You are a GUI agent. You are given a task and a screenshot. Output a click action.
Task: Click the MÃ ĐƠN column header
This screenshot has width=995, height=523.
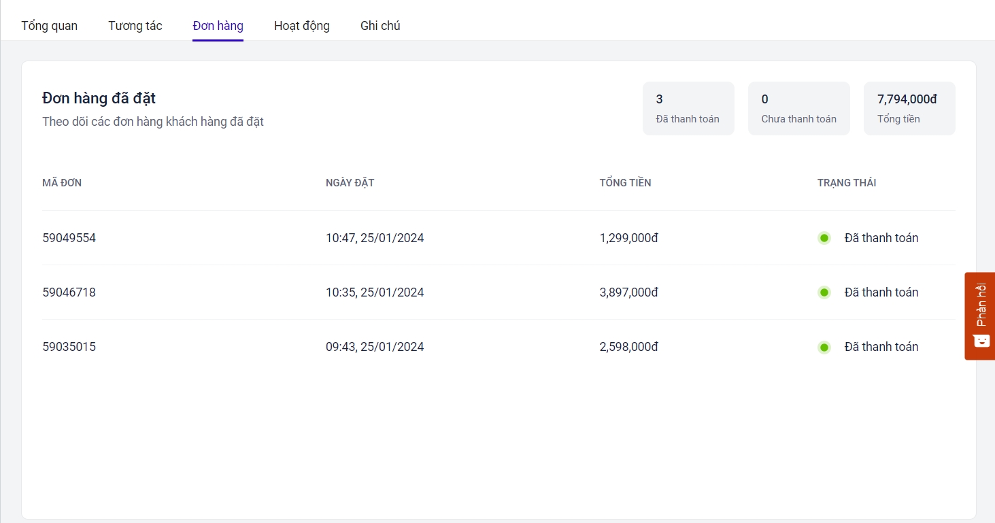tap(62, 183)
